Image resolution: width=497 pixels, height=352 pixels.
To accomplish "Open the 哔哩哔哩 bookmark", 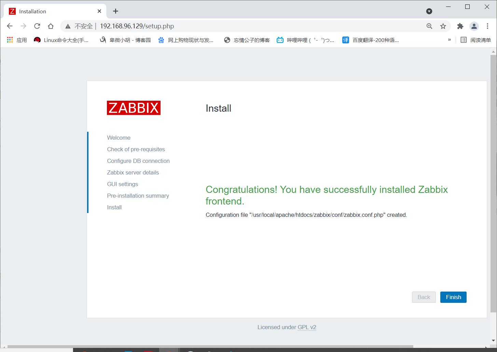I will (305, 40).
